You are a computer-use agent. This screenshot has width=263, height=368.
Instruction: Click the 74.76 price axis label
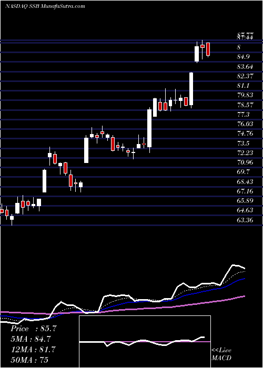pyautogui.click(x=246, y=134)
